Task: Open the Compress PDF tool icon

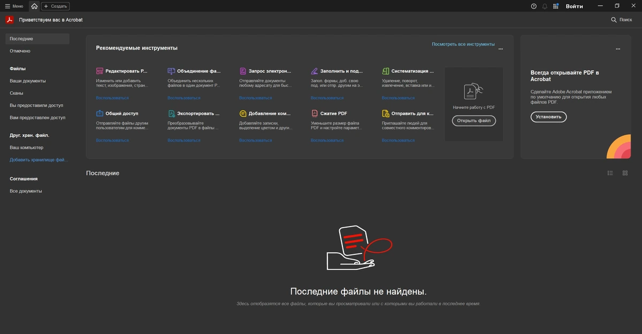Action: (x=315, y=113)
